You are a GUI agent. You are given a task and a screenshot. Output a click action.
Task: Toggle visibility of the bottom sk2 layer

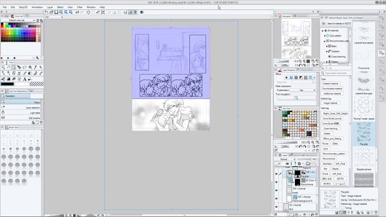click(x=276, y=207)
